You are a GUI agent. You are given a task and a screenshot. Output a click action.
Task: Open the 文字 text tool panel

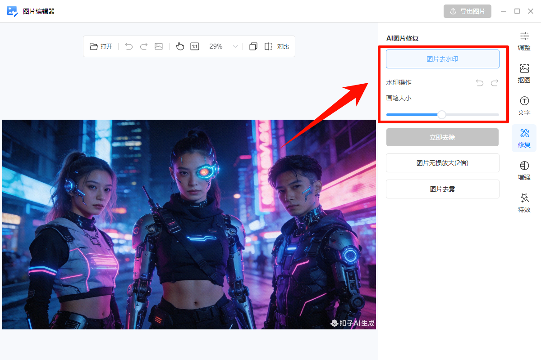coord(524,106)
